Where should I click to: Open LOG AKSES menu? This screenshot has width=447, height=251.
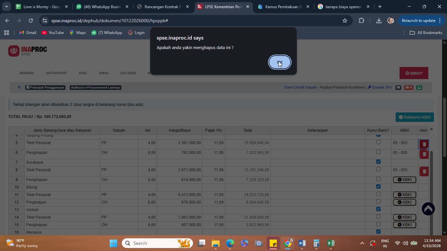tap(128, 73)
